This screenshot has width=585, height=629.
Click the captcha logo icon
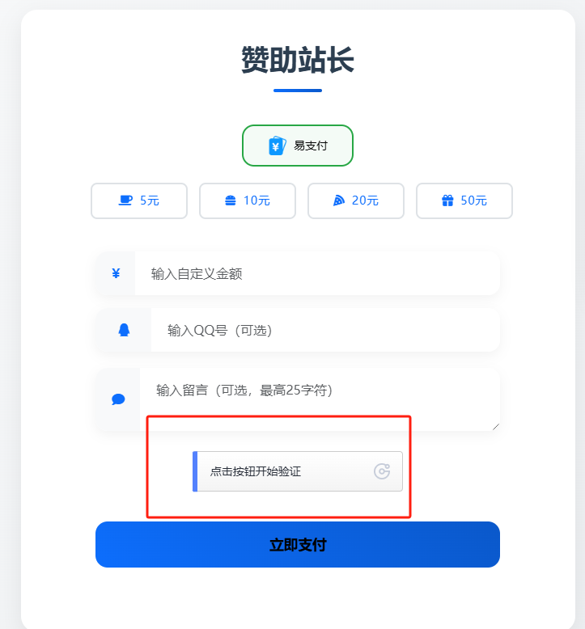click(382, 471)
